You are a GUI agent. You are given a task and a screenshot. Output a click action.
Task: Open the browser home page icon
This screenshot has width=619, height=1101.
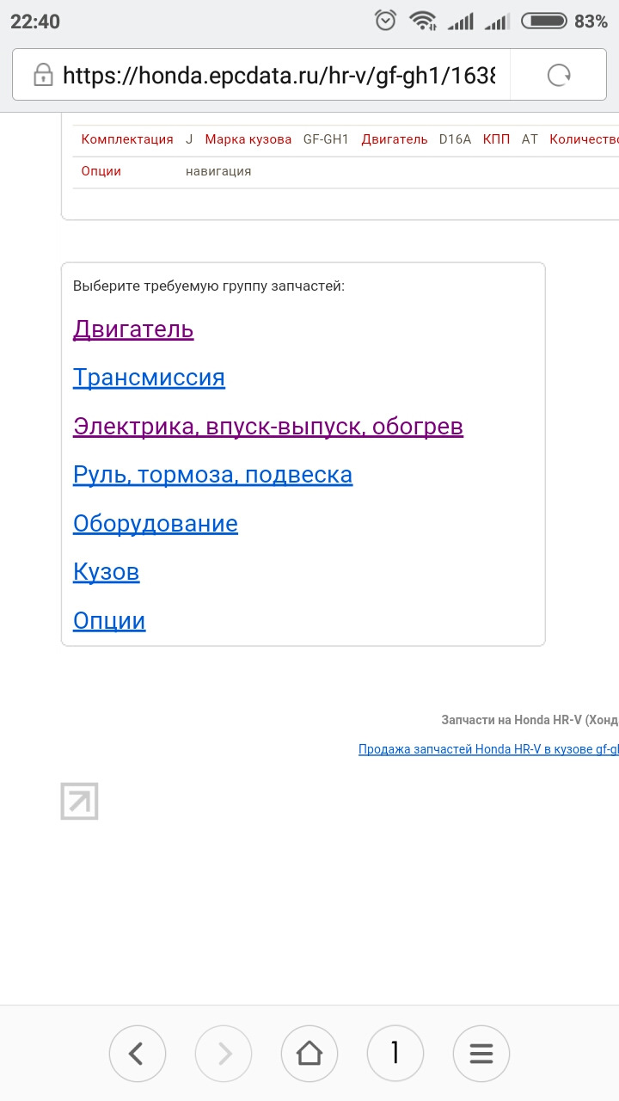coord(309,1053)
